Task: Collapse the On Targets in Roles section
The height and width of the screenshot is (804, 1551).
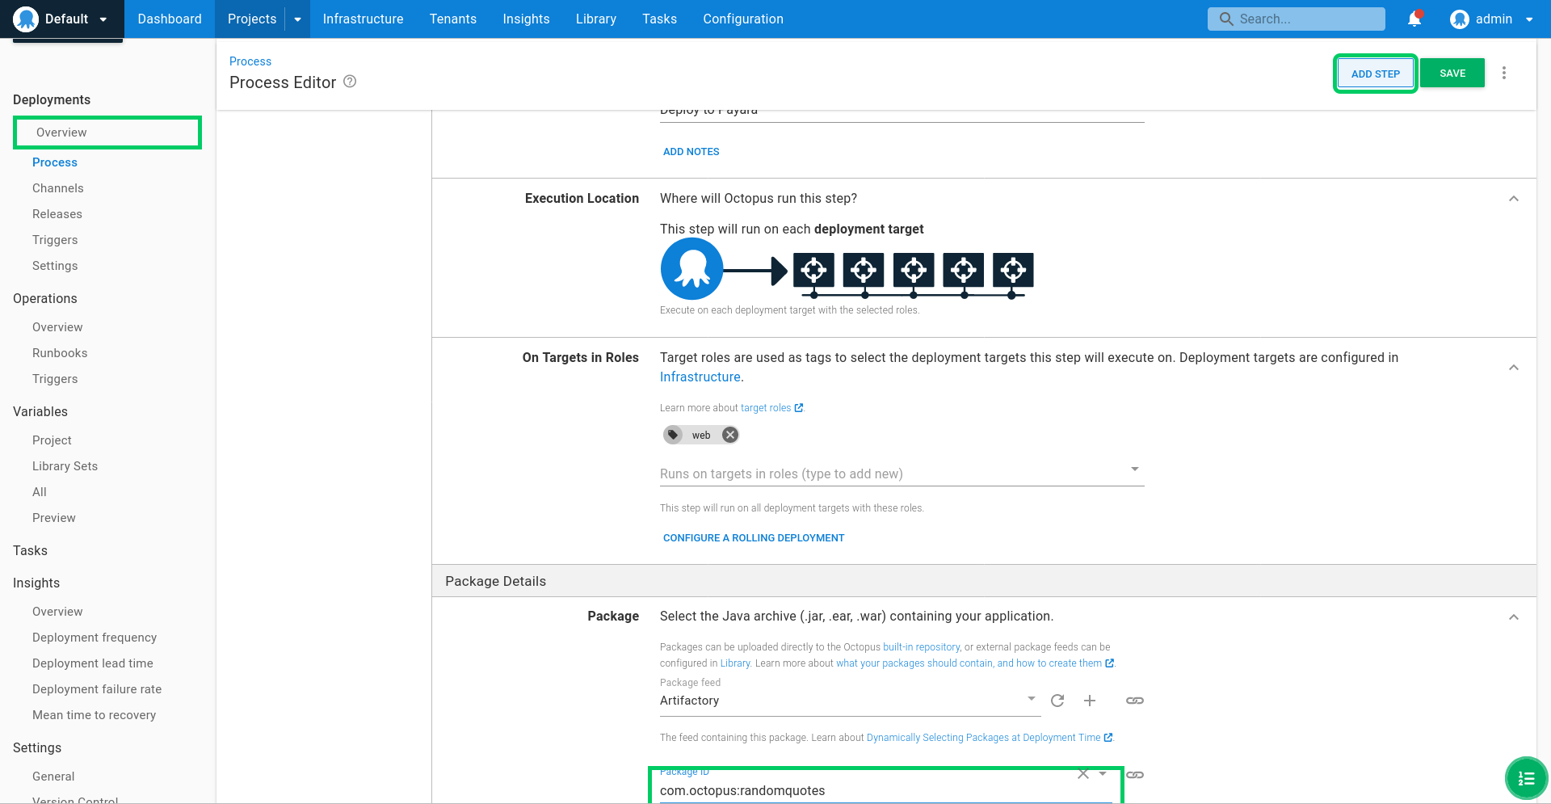Action: (x=1514, y=368)
